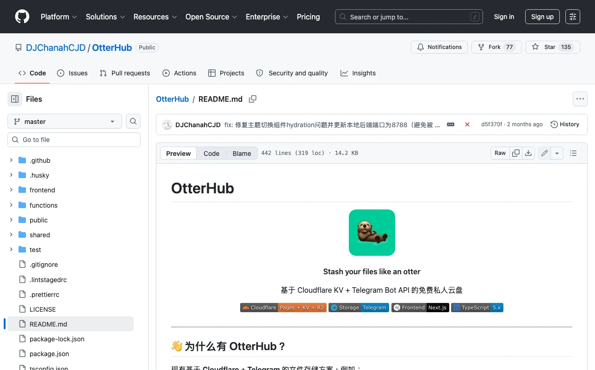Collapse the Files side panel icon

pyautogui.click(x=15, y=99)
